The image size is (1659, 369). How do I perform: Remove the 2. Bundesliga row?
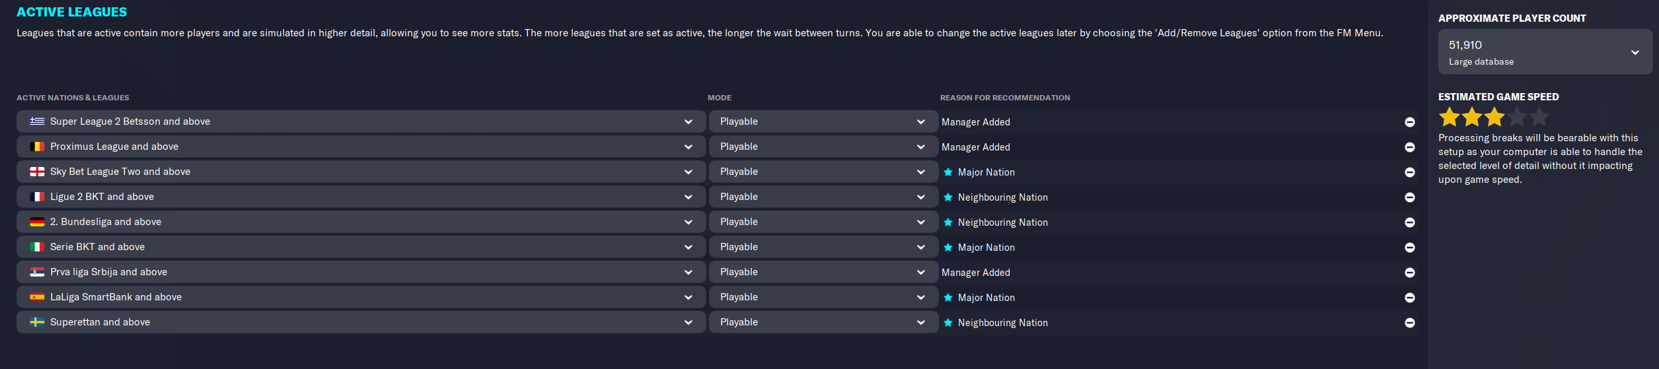tap(1409, 222)
